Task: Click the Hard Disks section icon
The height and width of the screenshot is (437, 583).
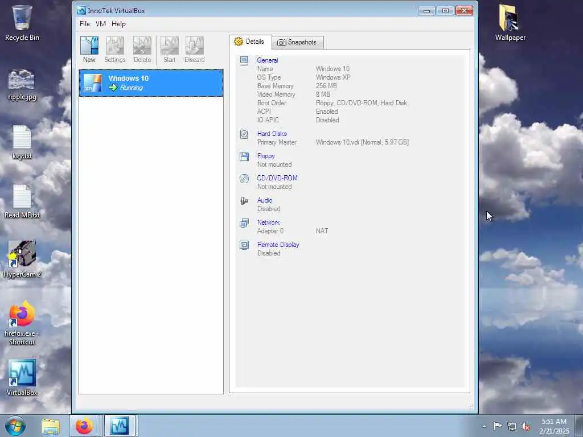Action: (244, 134)
